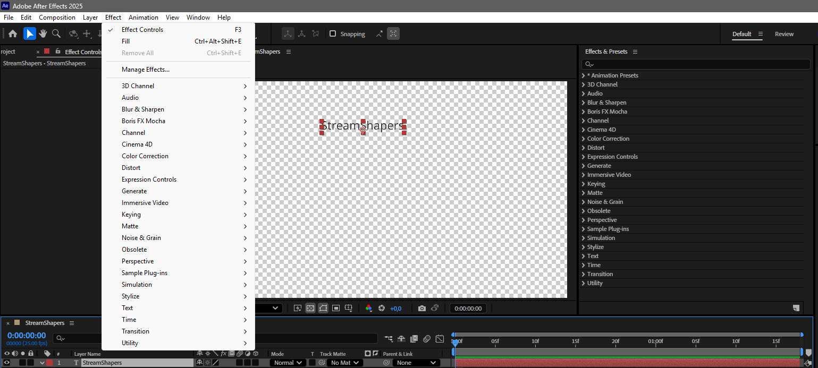Expand Stylize category in Effects & Presets panel
The image size is (818, 368).
click(584, 247)
